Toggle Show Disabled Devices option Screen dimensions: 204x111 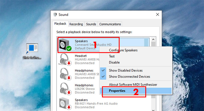(x=126, y=70)
